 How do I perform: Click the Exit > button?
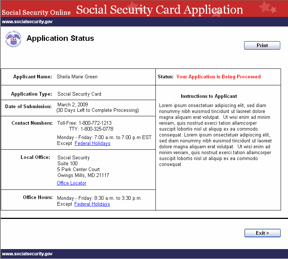click(263, 233)
